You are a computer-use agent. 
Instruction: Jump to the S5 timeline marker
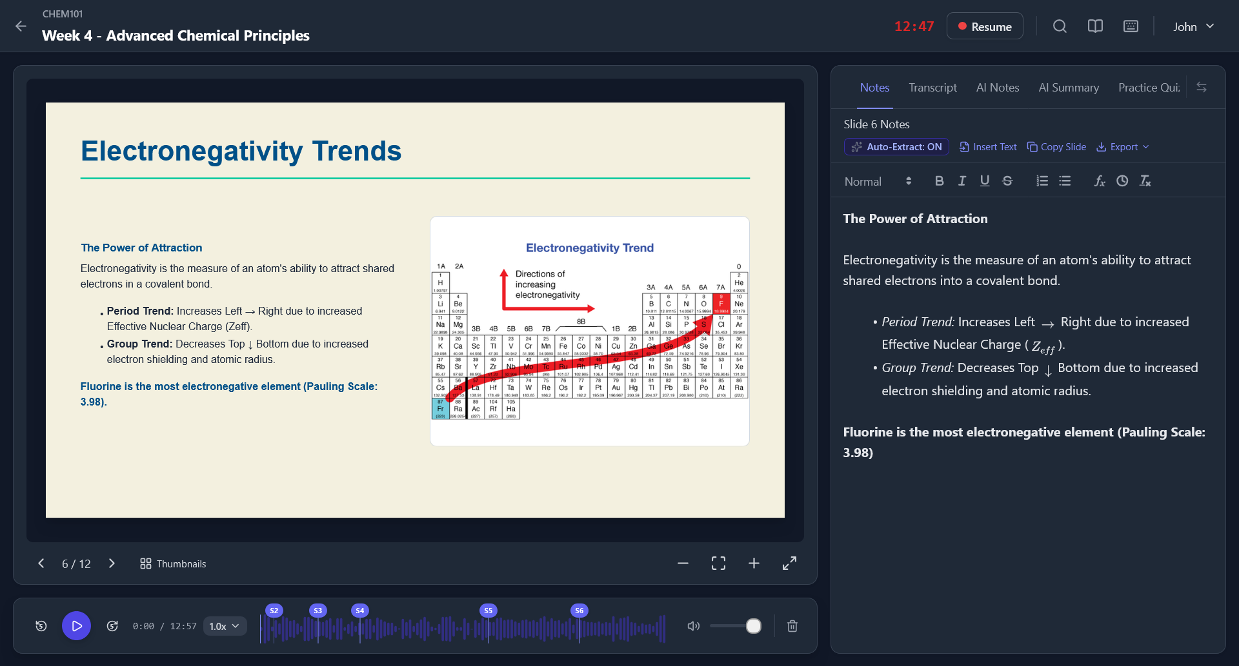[x=489, y=611]
